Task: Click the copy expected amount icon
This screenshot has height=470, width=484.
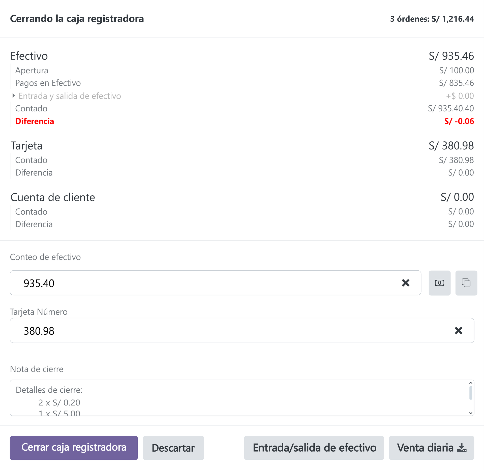Action: pyautogui.click(x=466, y=283)
